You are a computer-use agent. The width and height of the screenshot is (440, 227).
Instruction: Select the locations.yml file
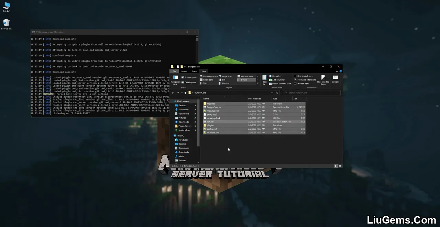click(254, 132)
